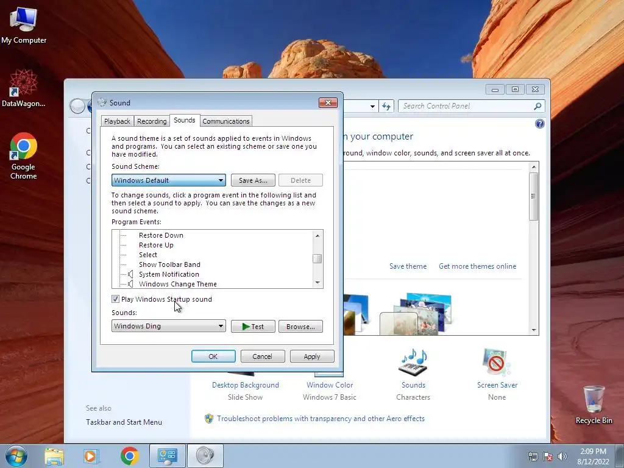Click the System Notification speaker icon
The image size is (624, 468).
point(130,274)
